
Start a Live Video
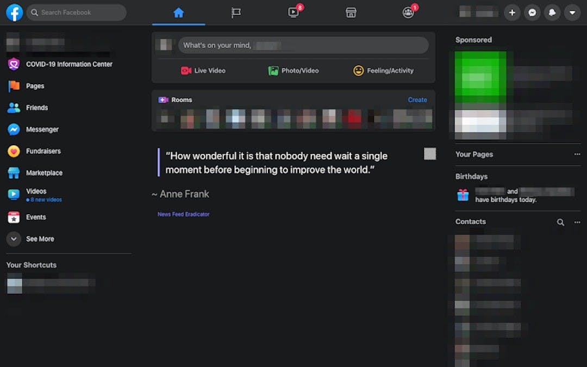pyautogui.click(x=203, y=70)
